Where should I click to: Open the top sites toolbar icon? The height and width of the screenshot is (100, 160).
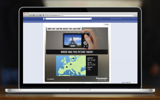(40, 15)
